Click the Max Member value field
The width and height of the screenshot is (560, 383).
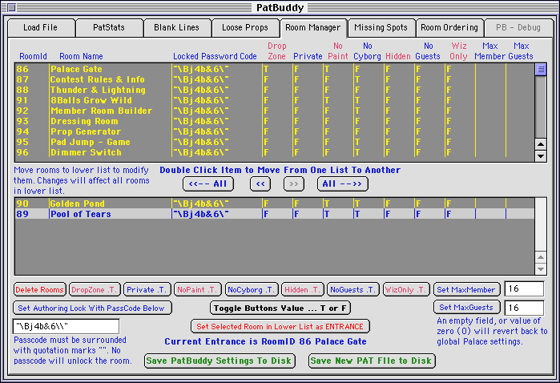point(524,288)
